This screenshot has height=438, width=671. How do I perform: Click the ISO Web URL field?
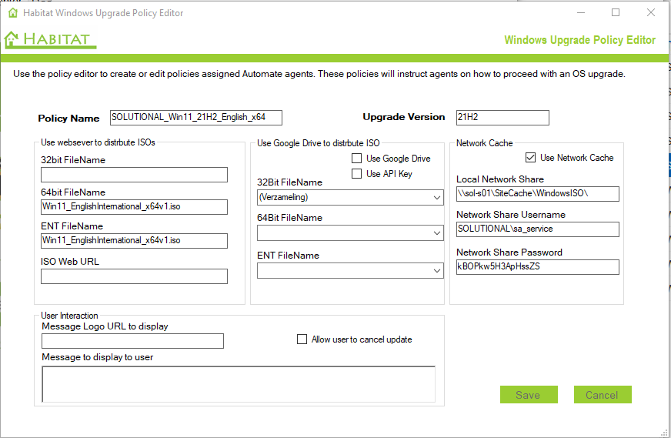(x=134, y=276)
